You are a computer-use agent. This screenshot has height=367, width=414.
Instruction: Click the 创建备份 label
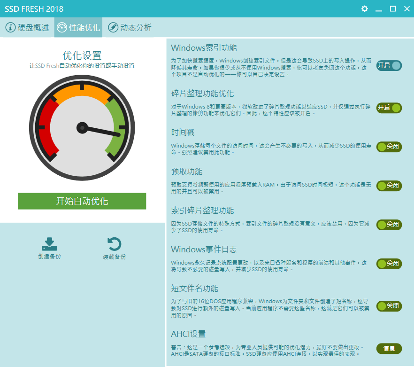click(x=49, y=256)
